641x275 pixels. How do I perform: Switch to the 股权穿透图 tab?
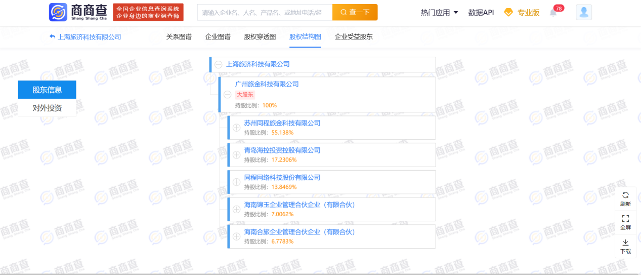click(260, 37)
